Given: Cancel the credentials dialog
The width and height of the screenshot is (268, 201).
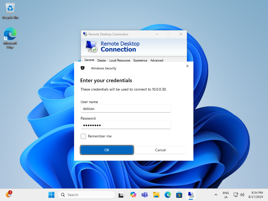Looking at the screenshot, I should click(160, 150).
